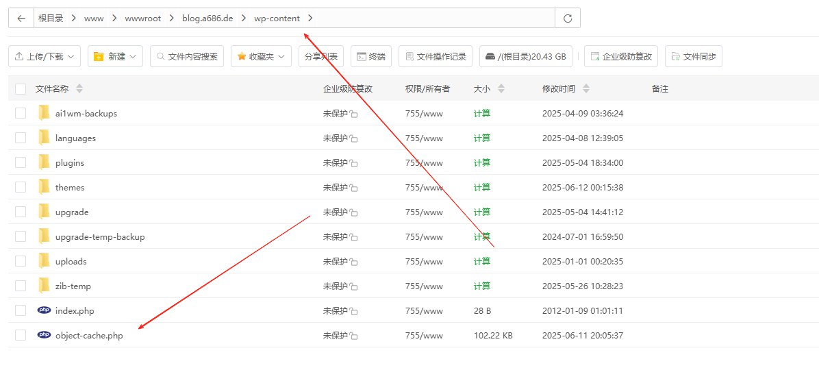The image size is (819, 370).
Task: Open the 上传/下载 upload/download dropdown
Action: 45,56
